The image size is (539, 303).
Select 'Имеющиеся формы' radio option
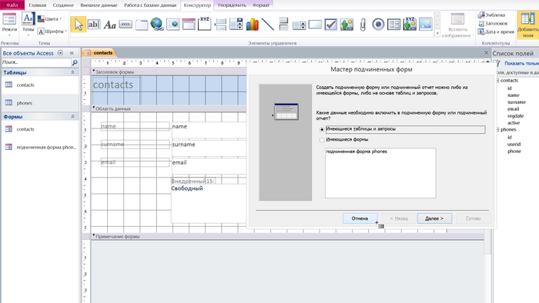click(322, 140)
